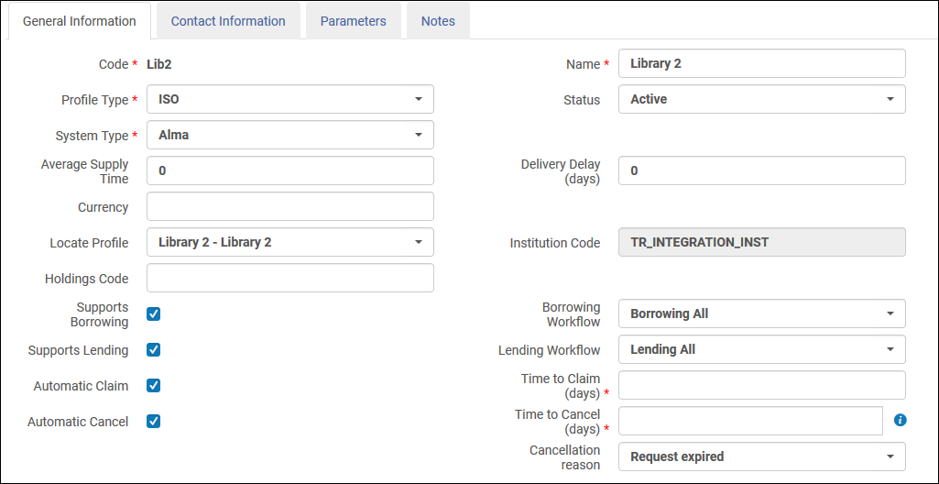939x484 pixels.
Task: Expand the System Type dropdown
Action: point(289,135)
